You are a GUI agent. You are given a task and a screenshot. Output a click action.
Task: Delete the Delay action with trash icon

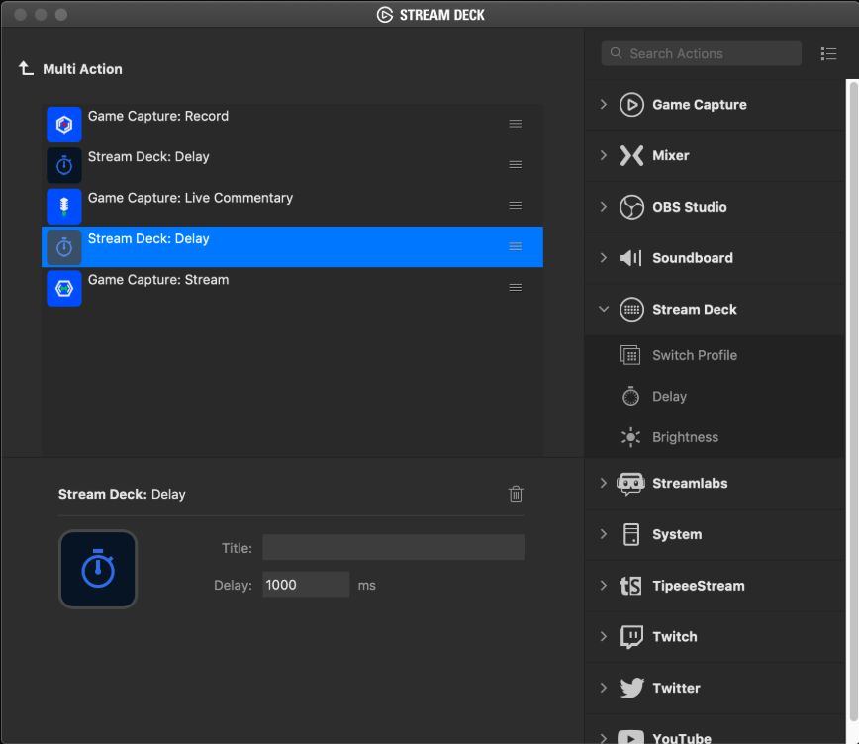pyautogui.click(x=516, y=494)
